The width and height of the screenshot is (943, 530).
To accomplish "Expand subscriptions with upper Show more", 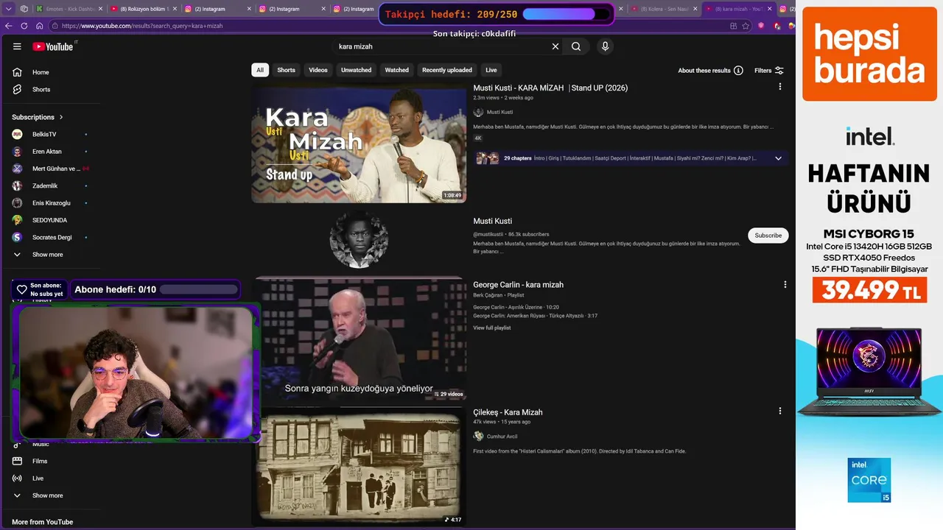I will 47,255.
